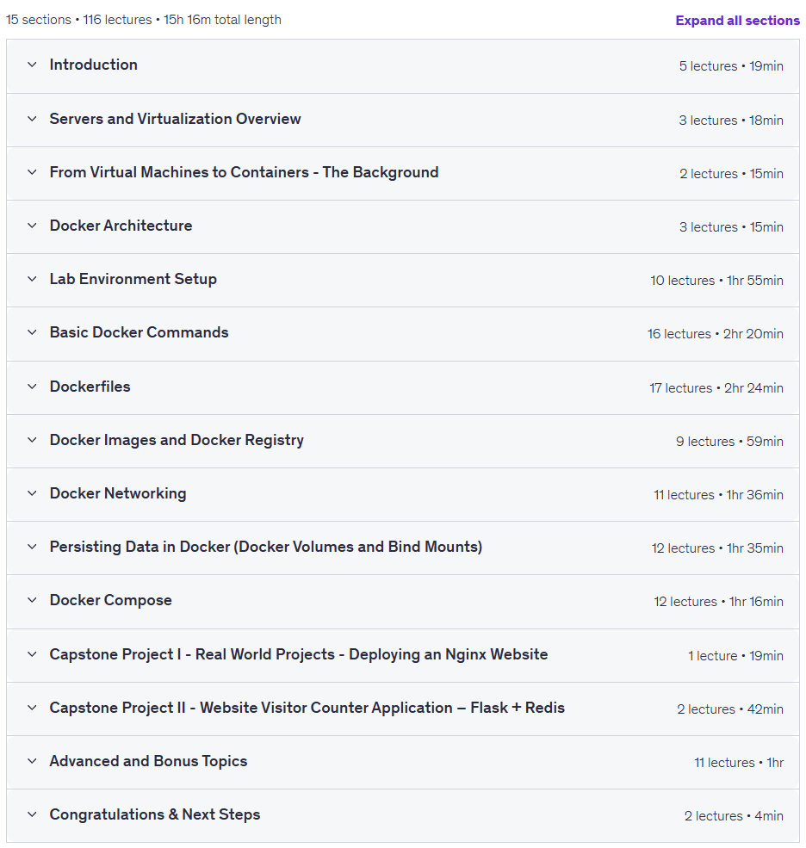Viewport: 806px width, 848px height.
Task: Expand Servers and Virtualization Overview chevron
Action: [33, 119]
